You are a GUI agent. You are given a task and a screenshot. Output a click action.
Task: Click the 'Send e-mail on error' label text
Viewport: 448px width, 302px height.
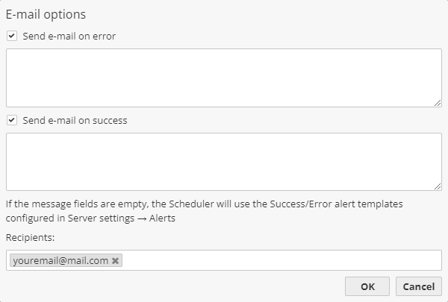coord(69,35)
